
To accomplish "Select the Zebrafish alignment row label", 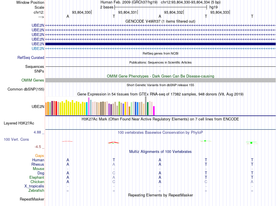I will pos(36,190).
